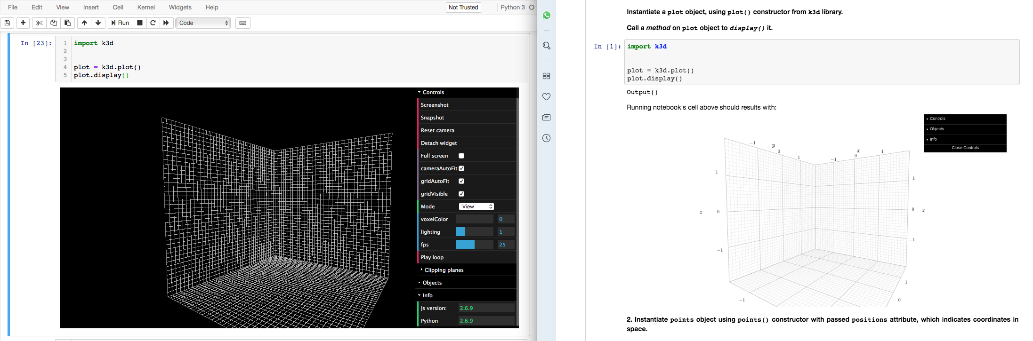Click the Not Trusted button
Image resolution: width=1033 pixels, height=341 pixels.
(x=463, y=7)
